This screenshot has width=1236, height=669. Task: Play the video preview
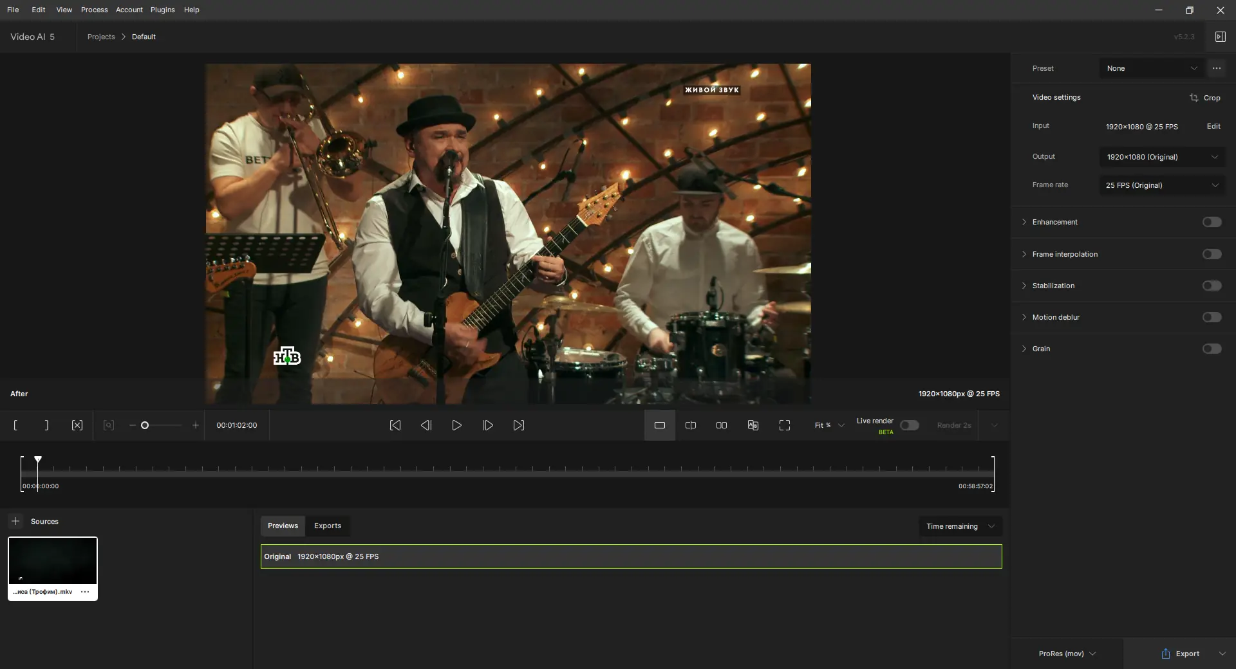[457, 425]
